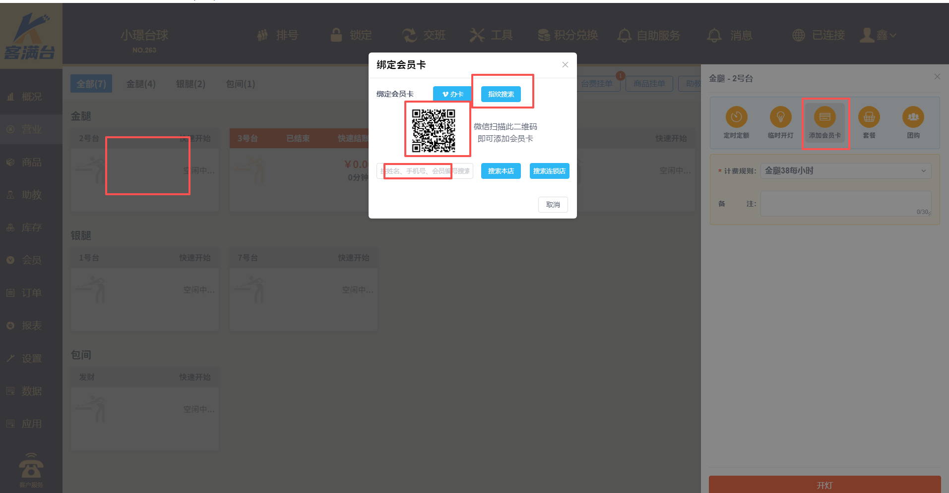Click the 办卡 button in dialog
Viewport: 949px width, 493px height.
pos(452,94)
